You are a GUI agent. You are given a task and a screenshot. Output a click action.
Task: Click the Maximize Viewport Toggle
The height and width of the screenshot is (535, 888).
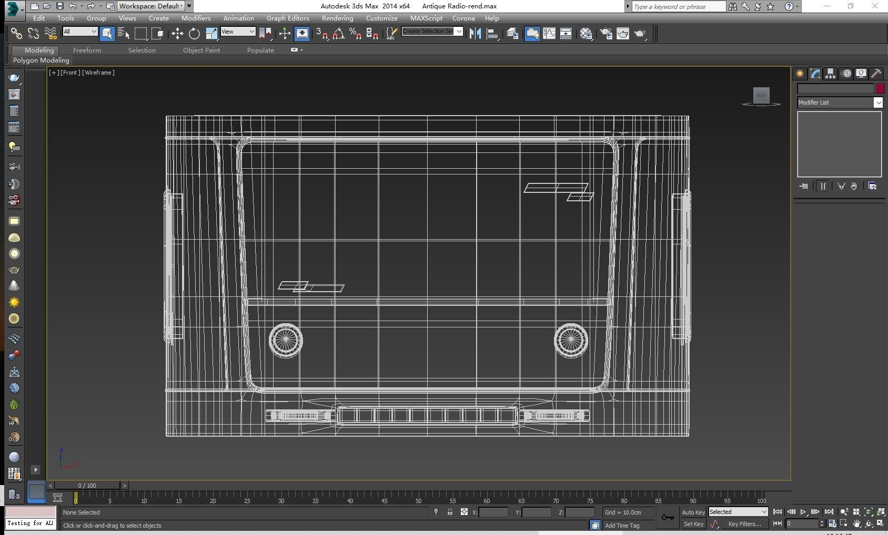[x=881, y=523]
